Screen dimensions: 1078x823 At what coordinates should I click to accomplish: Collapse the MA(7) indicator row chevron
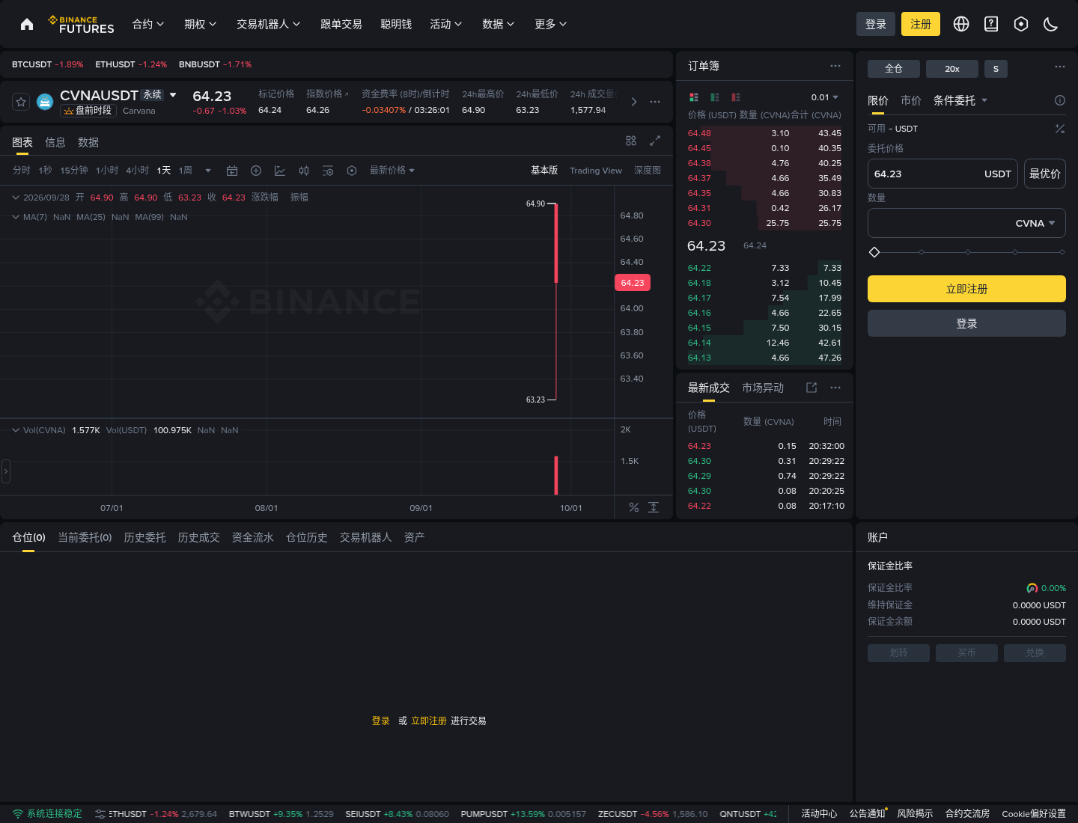(x=16, y=217)
